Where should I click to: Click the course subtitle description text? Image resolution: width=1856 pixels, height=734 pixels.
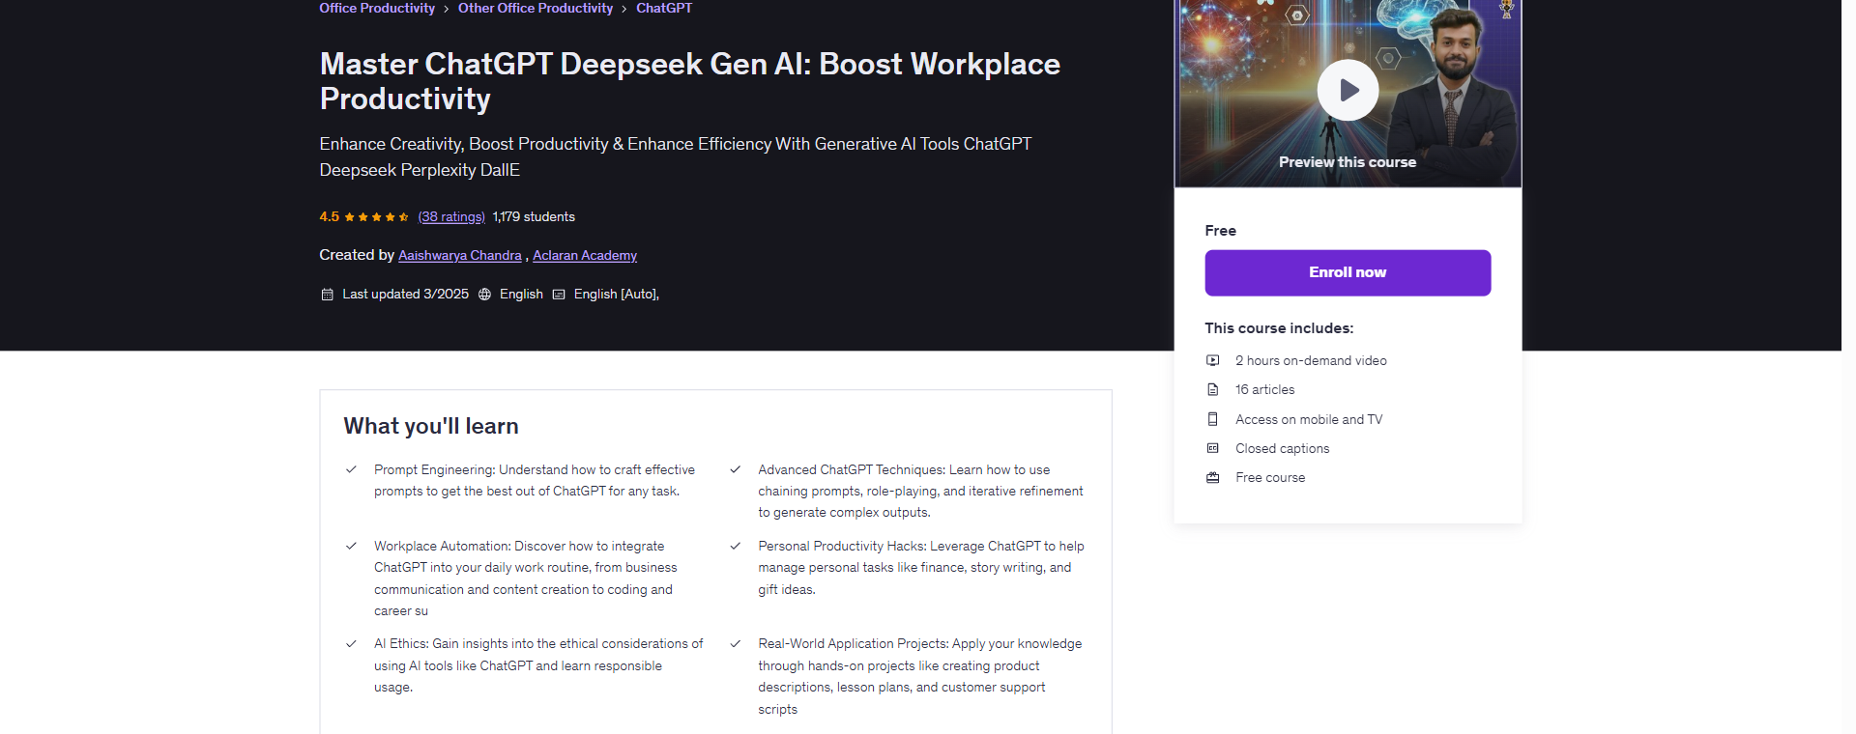[675, 156]
